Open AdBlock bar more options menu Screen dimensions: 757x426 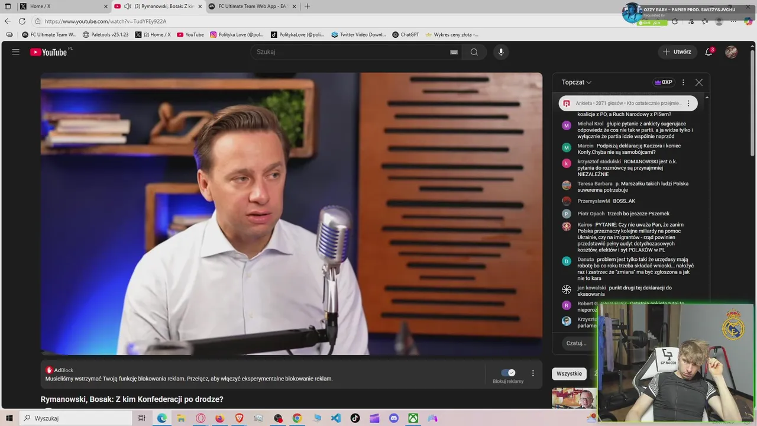tap(533, 373)
